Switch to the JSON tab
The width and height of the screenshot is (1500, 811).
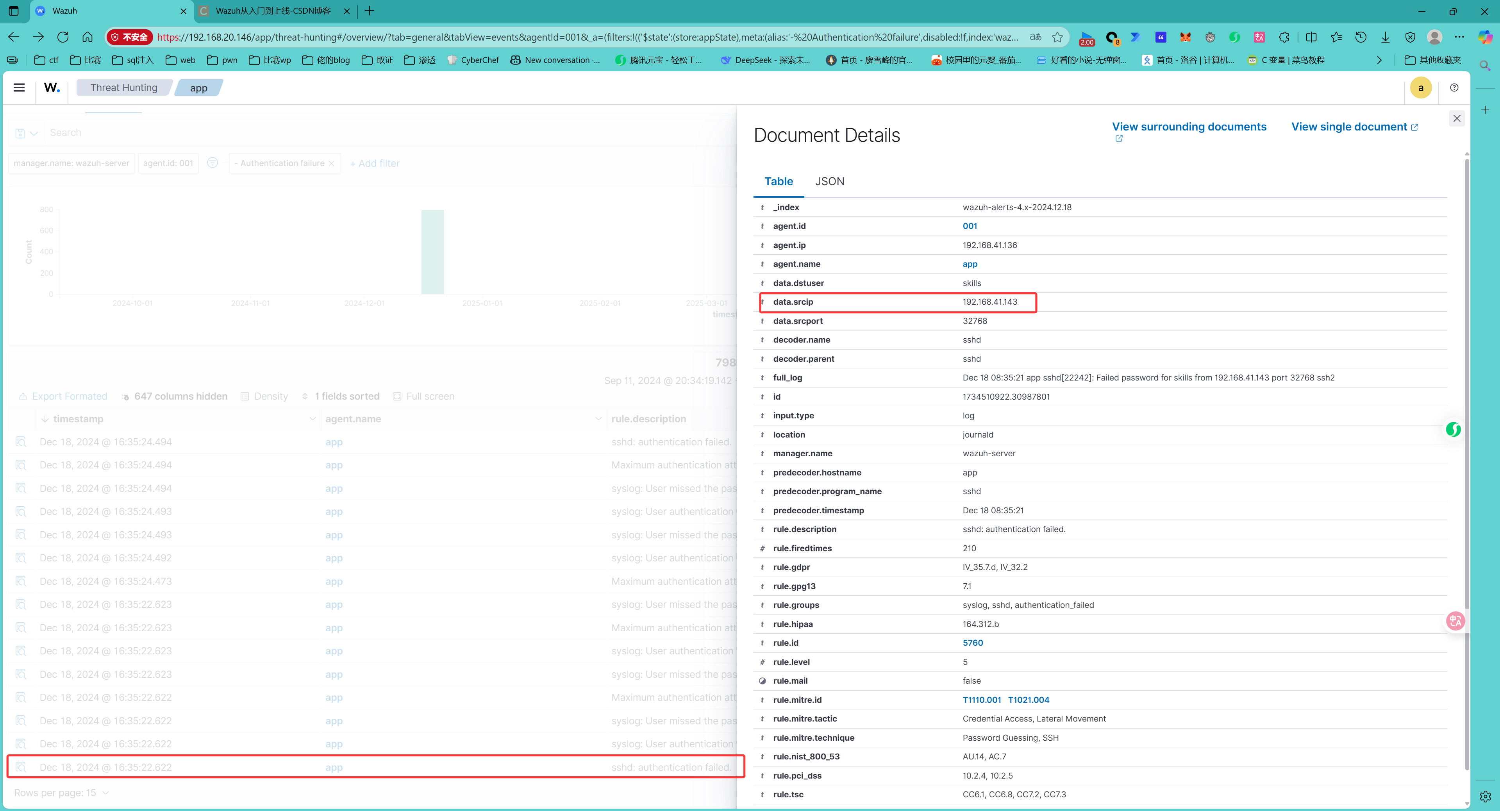(829, 181)
